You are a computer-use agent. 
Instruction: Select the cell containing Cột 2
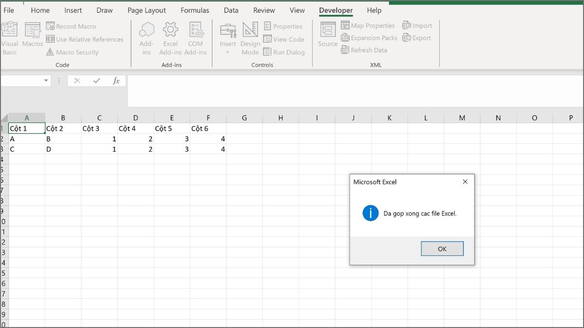(x=63, y=128)
